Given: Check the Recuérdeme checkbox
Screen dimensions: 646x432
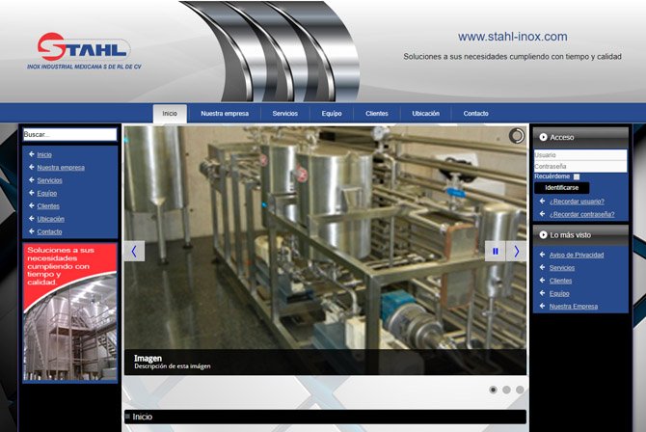Looking at the screenshot, I should point(577,176).
